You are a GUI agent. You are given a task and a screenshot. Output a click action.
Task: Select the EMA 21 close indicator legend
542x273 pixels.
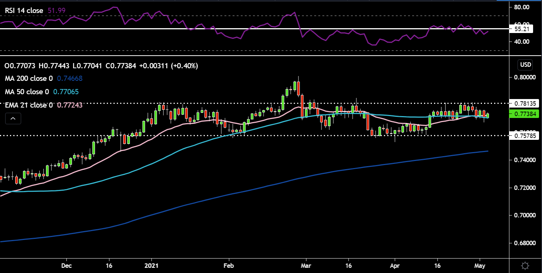tap(29, 105)
